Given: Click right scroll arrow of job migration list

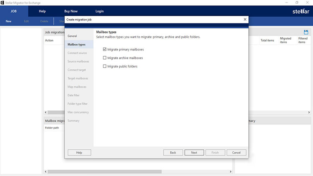Looking at the screenshot, I should (309, 112).
